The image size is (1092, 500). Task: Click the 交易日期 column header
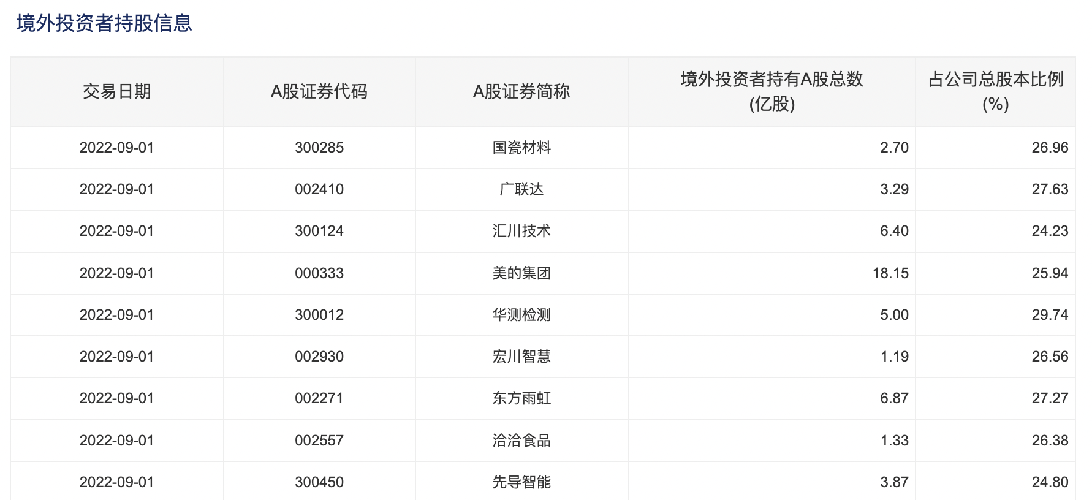(x=116, y=92)
